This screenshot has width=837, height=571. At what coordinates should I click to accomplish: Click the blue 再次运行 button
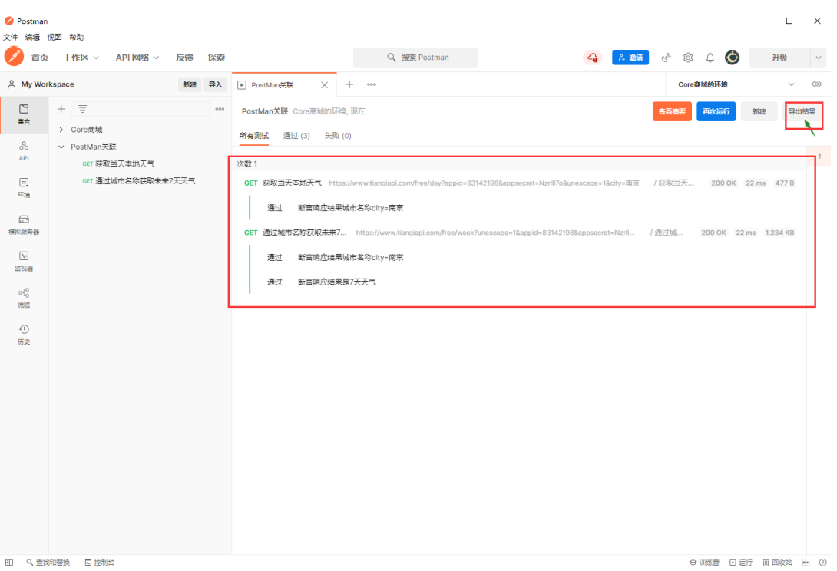pyautogui.click(x=716, y=111)
